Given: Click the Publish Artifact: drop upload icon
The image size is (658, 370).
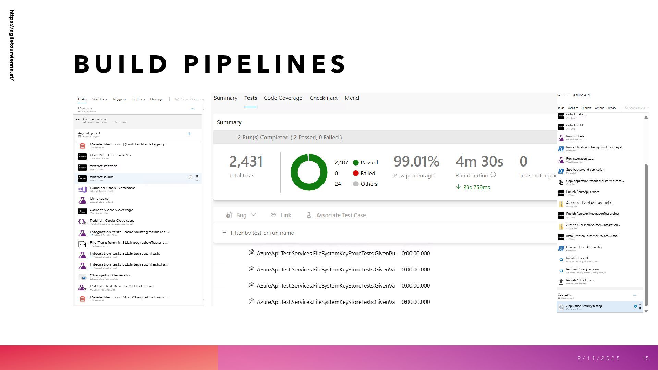Looking at the screenshot, I should [561, 282].
